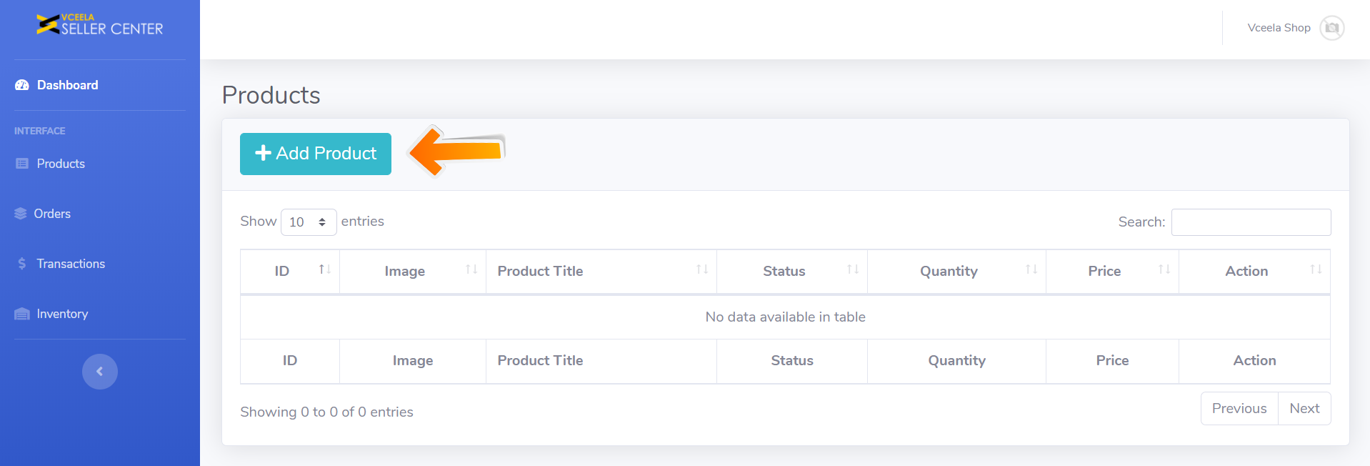The image size is (1370, 466).
Task: Click the user profile avatar icon
Action: click(1331, 28)
